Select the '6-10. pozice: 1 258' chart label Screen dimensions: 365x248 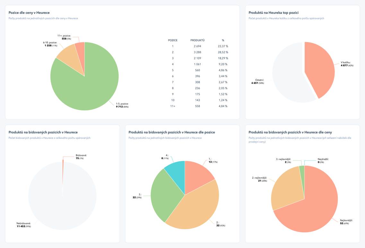(x=50, y=44)
